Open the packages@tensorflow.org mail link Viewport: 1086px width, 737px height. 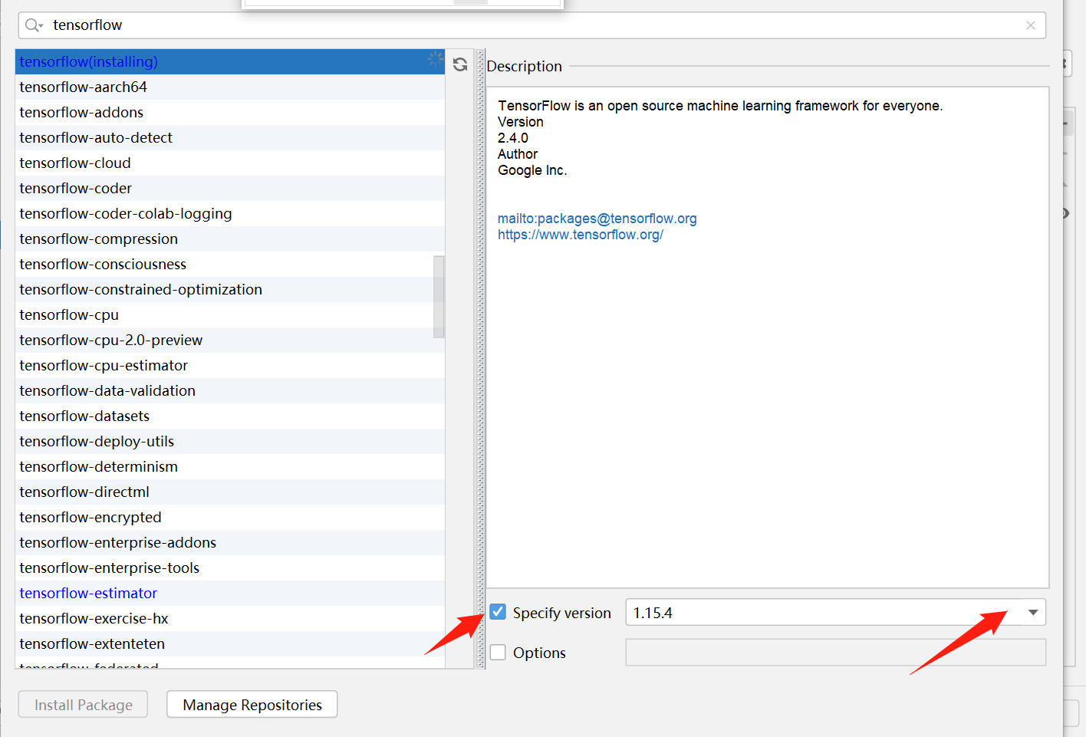click(x=597, y=218)
